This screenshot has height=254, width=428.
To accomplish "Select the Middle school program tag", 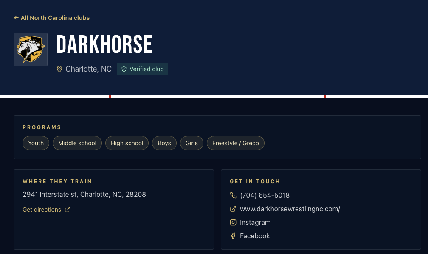I will [77, 143].
